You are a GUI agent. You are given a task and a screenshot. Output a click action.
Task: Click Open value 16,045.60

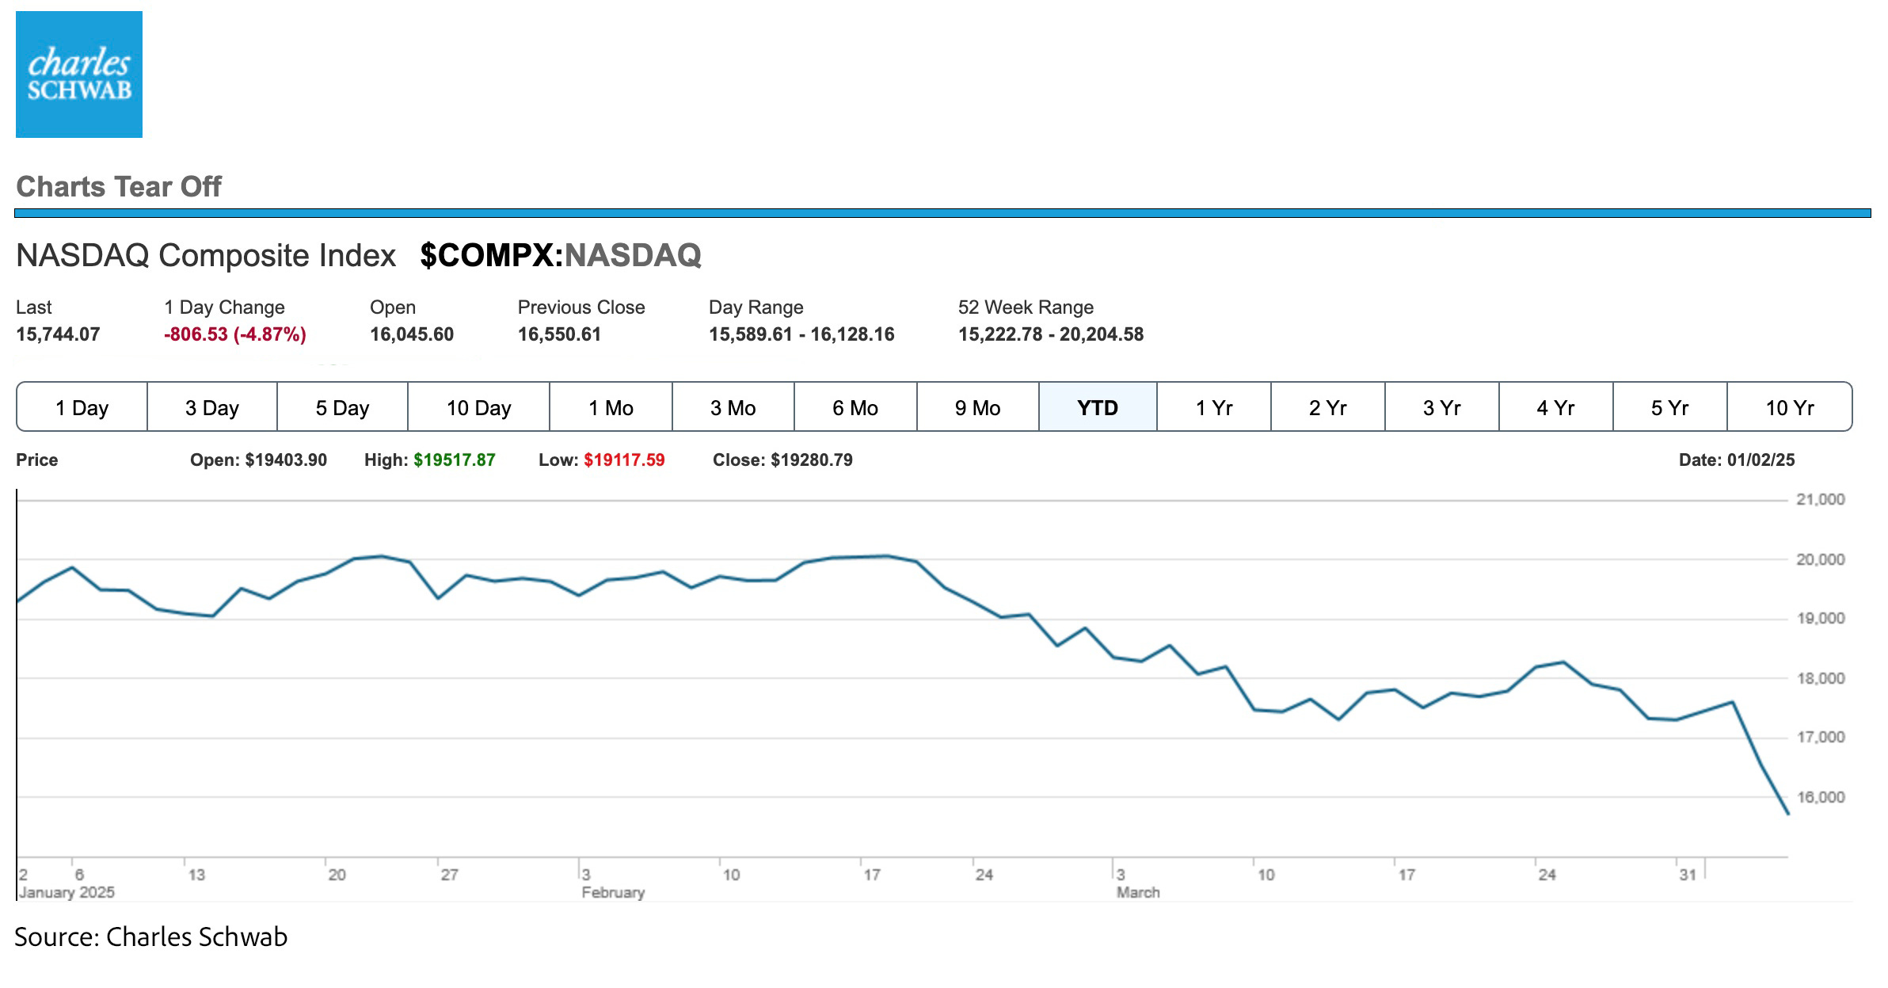[x=412, y=334]
